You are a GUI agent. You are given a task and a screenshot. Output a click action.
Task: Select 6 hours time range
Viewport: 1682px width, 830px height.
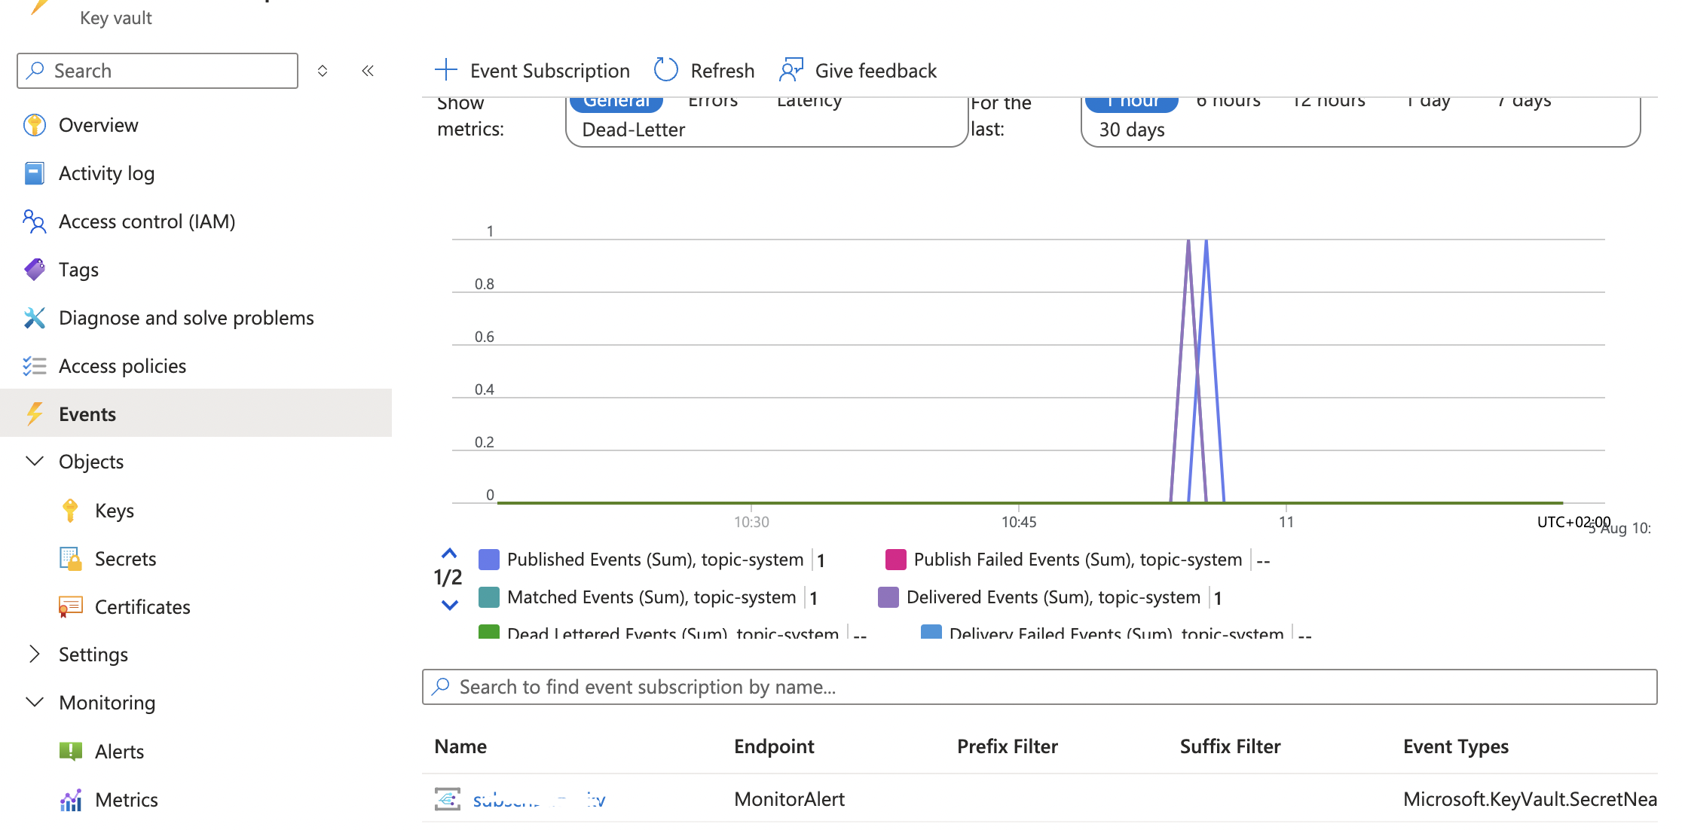coord(1228,102)
